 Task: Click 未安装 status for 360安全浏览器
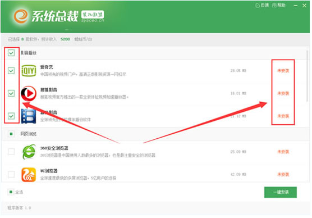coord(283,152)
